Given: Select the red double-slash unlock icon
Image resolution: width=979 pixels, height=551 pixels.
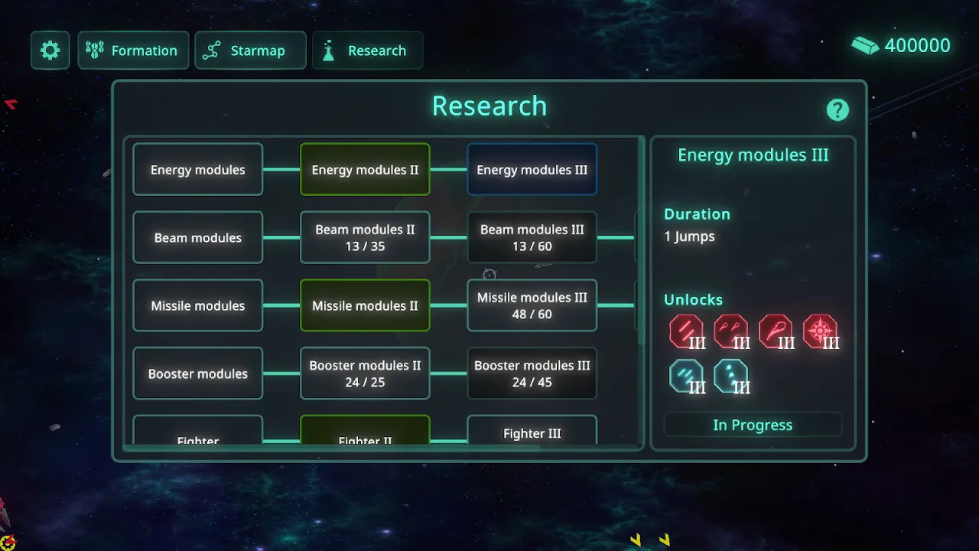Looking at the screenshot, I should [x=685, y=332].
